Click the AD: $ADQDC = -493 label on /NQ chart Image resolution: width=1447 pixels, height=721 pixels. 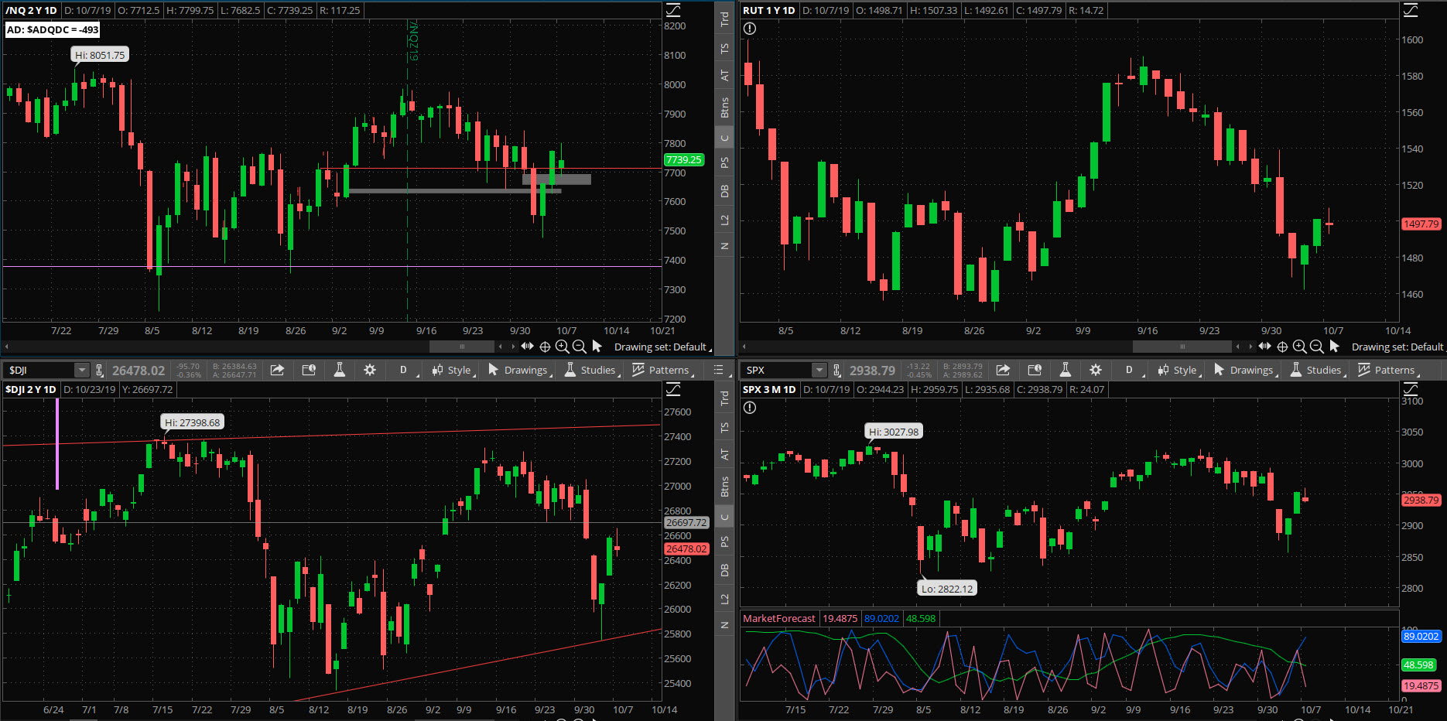tap(52, 29)
